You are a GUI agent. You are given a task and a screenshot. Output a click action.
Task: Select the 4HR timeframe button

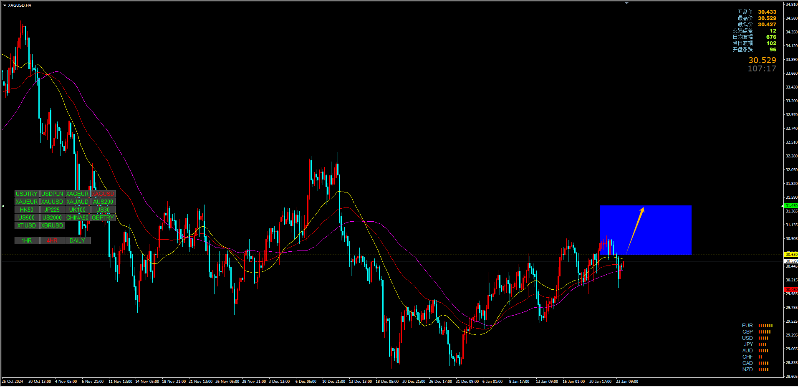pos(52,240)
